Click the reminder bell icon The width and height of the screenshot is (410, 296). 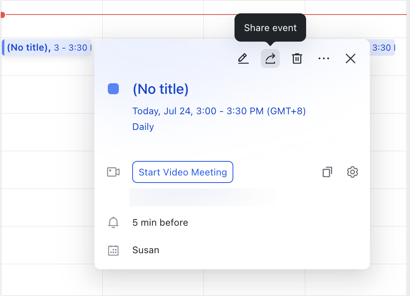pos(113,223)
